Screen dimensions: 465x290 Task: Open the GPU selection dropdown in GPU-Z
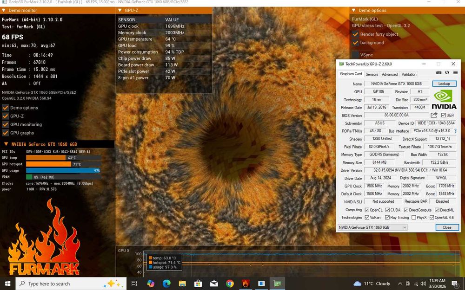click(372, 227)
